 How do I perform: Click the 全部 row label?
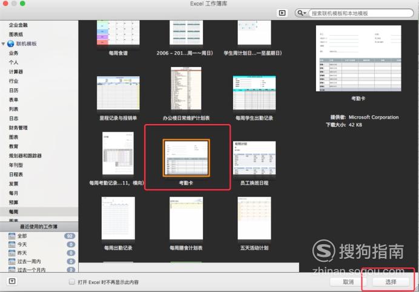(x=22, y=236)
